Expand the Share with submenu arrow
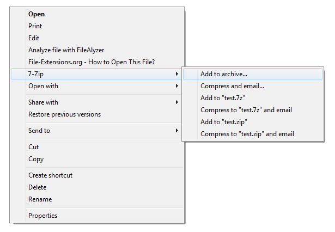Screen dimensions: 335x232 tap(176, 102)
